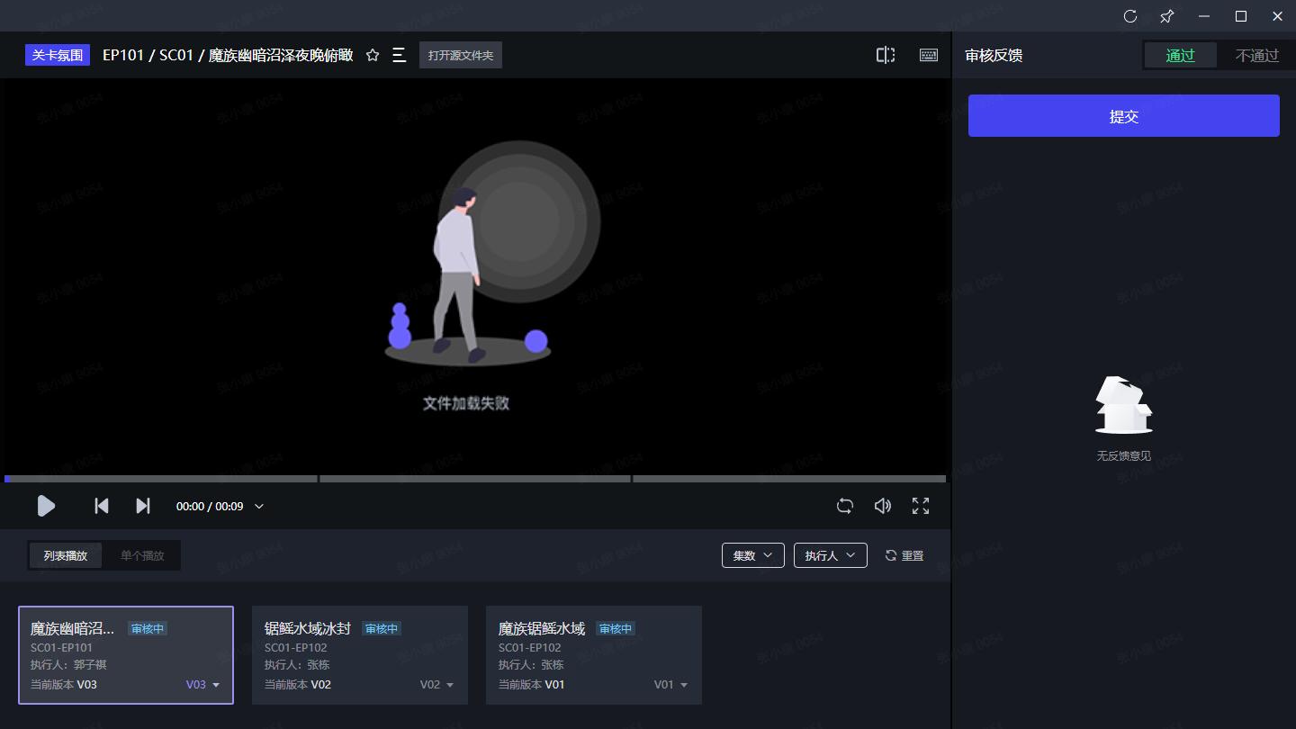Switch to 列表播放 mode
The height and width of the screenshot is (729, 1296).
click(66, 556)
